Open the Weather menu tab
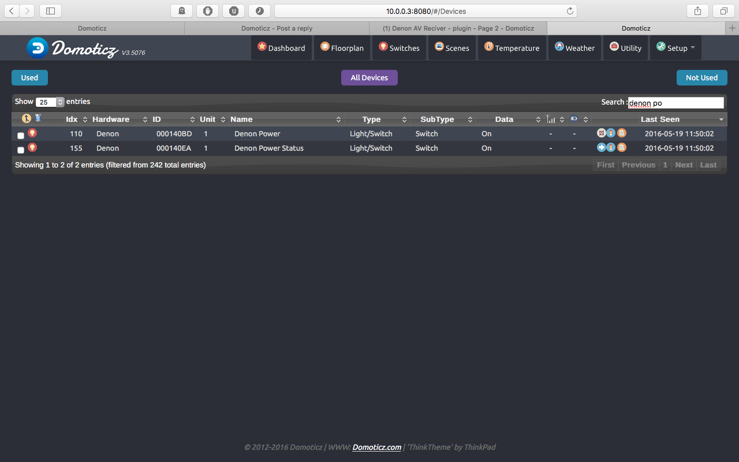This screenshot has height=462, width=739. (575, 48)
